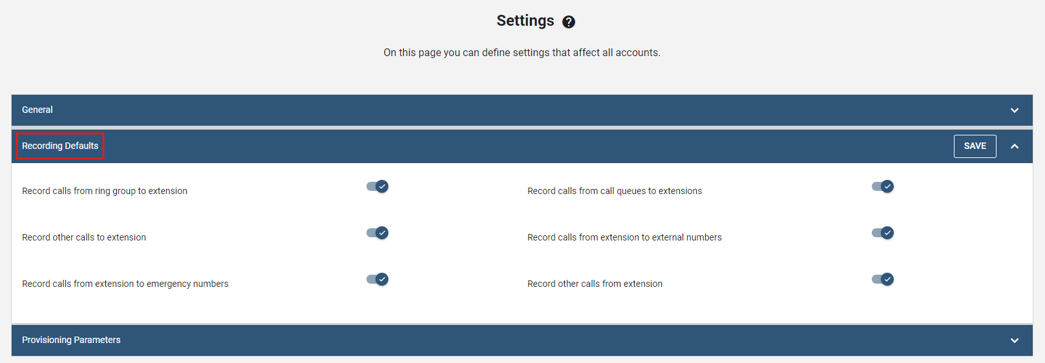
Task: Switch off recording to emergency numbers
Action: [377, 279]
